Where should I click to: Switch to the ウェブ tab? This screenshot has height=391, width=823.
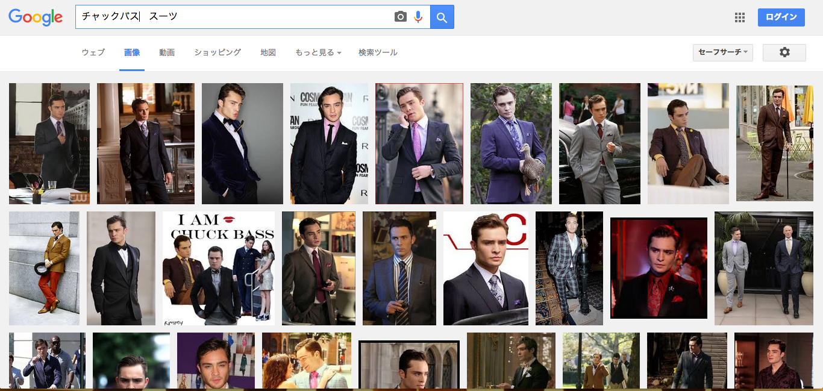pyautogui.click(x=93, y=52)
